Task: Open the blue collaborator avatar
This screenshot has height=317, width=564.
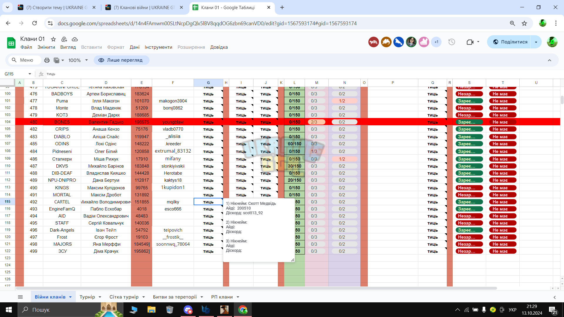Action: 399,42
